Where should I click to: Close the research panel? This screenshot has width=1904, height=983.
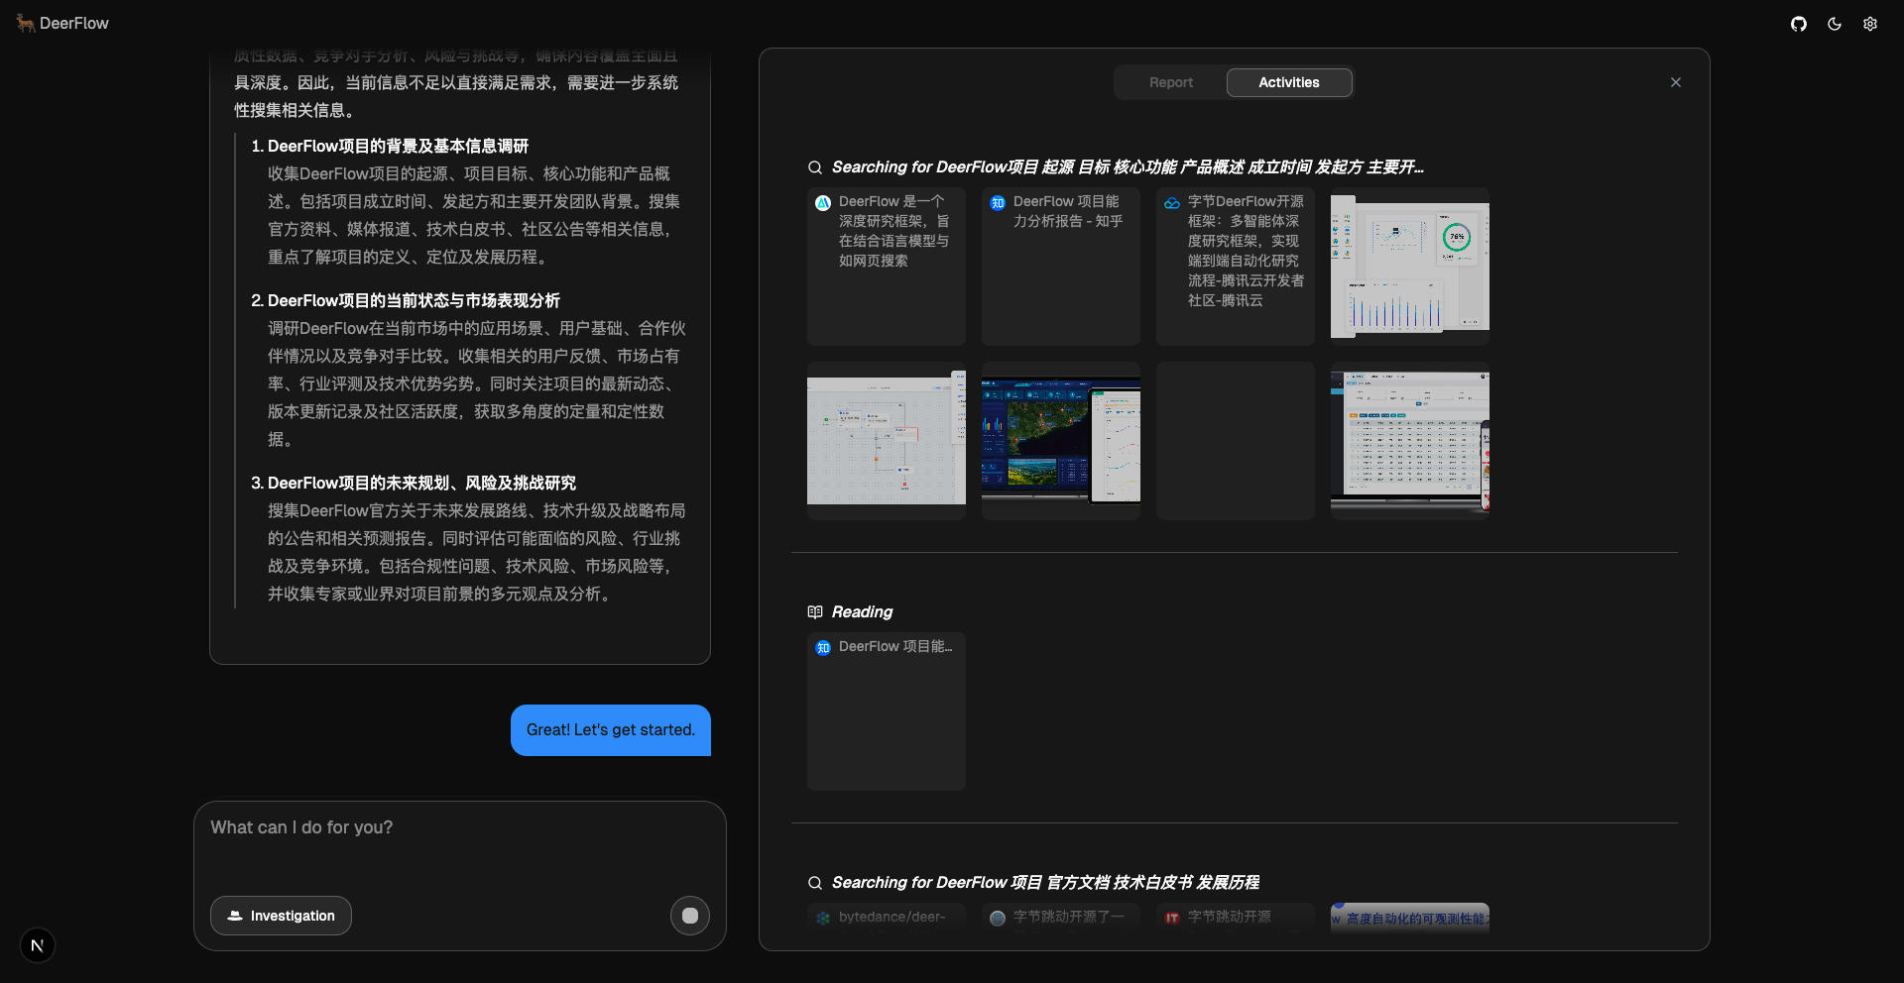coord(1676,82)
